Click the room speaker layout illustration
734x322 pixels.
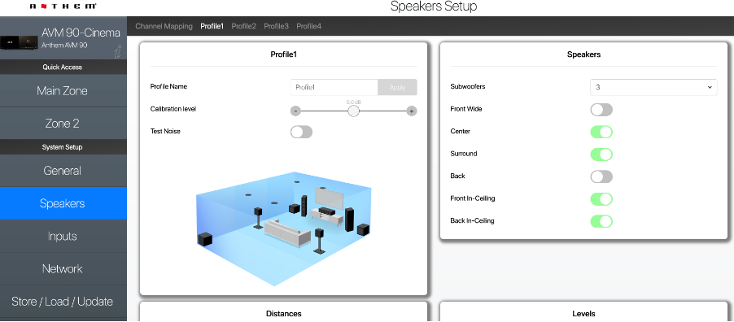click(x=284, y=228)
